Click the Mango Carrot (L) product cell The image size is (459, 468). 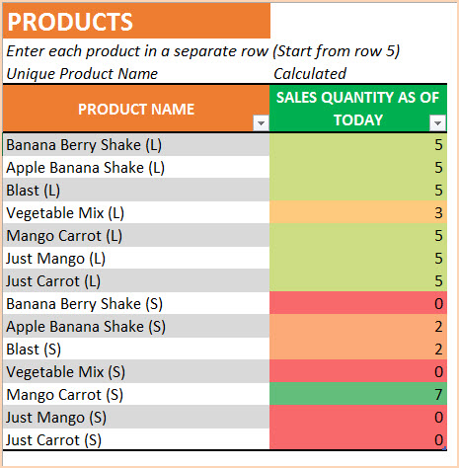point(136,236)
